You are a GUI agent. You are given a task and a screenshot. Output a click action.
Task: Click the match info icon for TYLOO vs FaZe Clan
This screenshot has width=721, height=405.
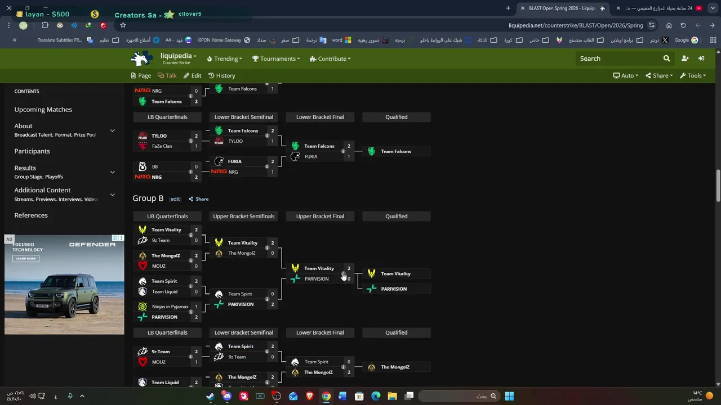coord(190,141)
